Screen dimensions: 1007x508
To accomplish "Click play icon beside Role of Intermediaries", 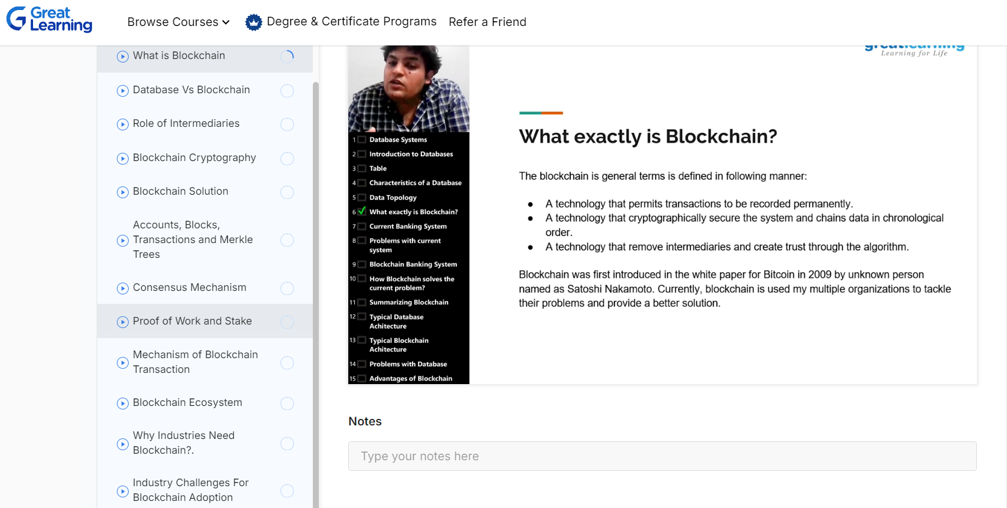I will coord(123,124).
